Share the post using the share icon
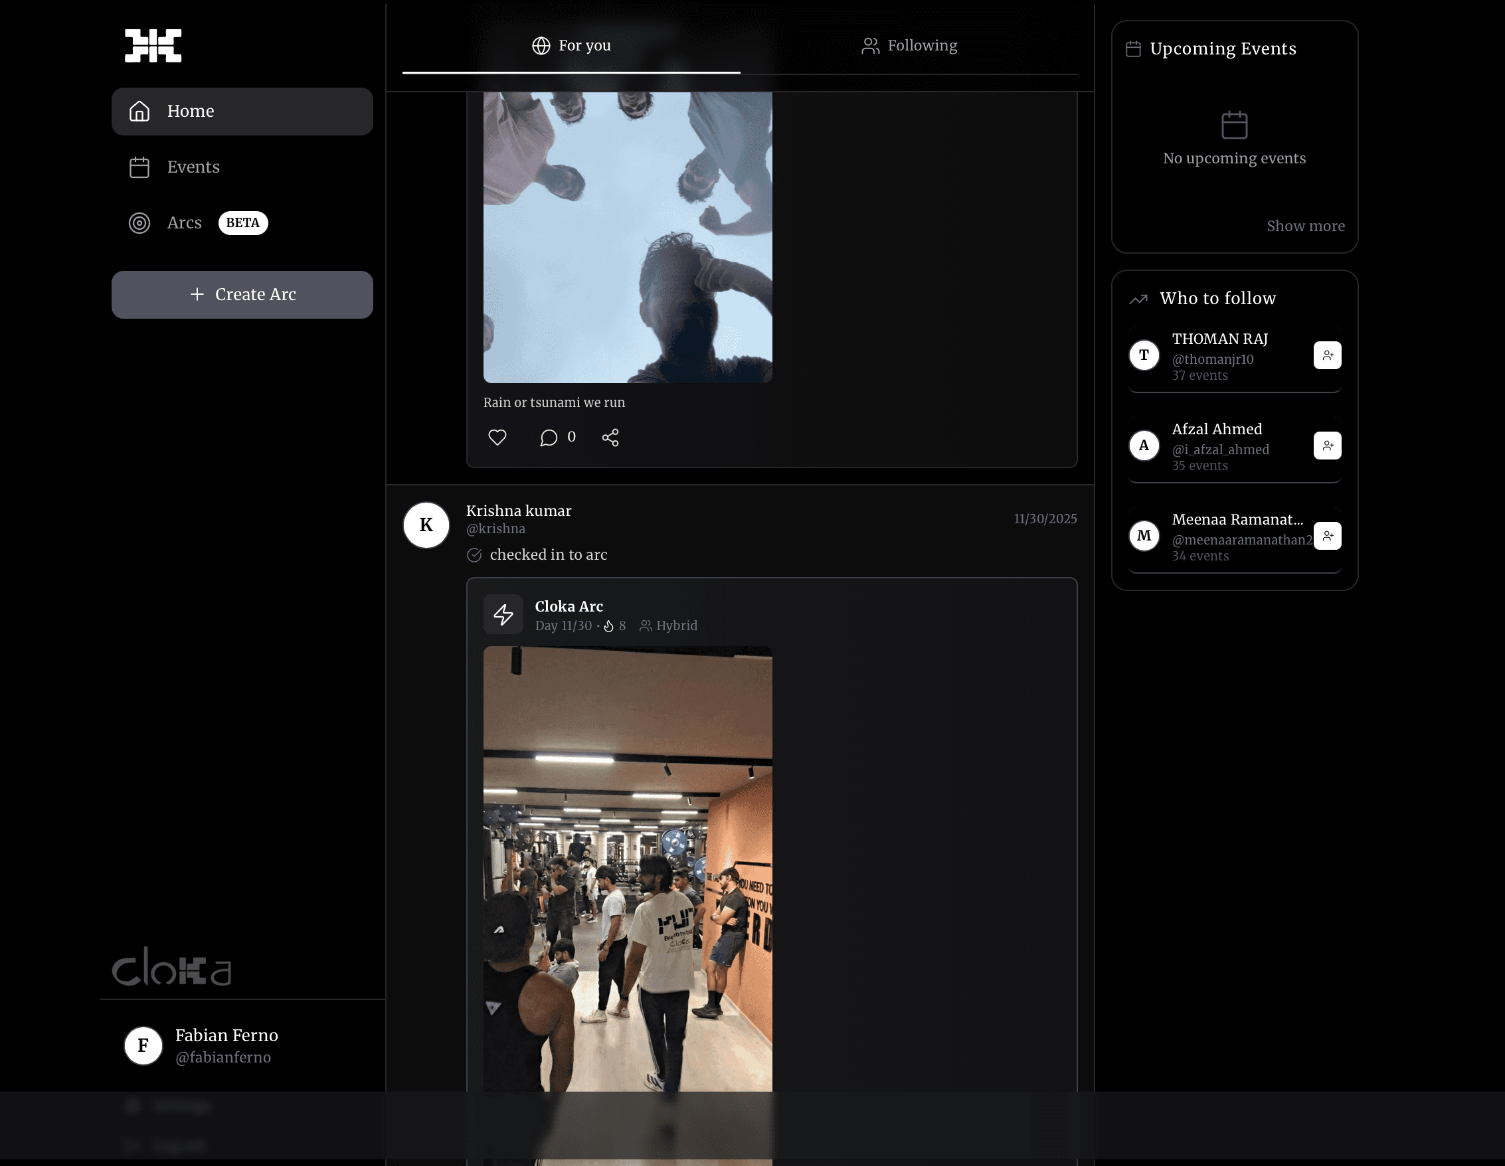The width and height of the screenshot is (1505, 1166). tap(610, 437)
